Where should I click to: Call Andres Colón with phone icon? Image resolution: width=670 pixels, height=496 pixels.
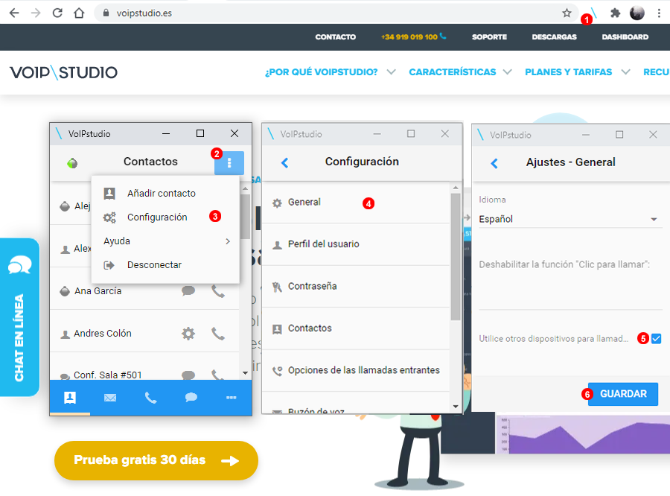point(218,334)
